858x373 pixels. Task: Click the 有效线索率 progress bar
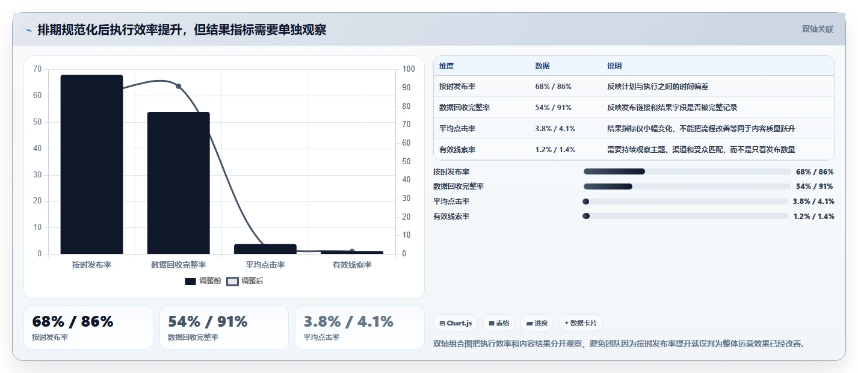685,216
